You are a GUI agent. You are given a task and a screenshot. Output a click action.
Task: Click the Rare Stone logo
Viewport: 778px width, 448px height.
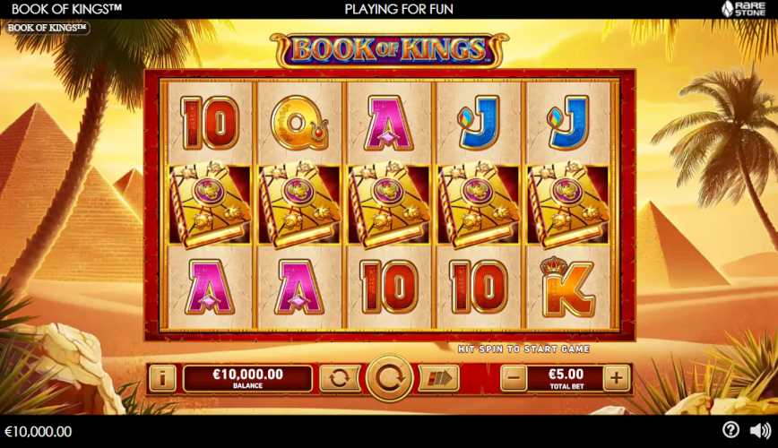tap(743, 8)
